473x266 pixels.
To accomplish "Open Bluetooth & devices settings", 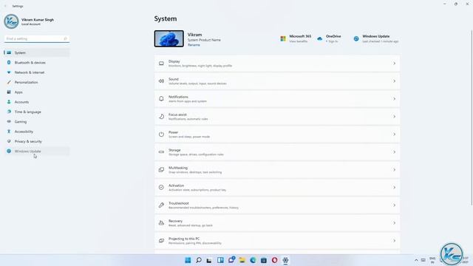I will tap(37, 62).
